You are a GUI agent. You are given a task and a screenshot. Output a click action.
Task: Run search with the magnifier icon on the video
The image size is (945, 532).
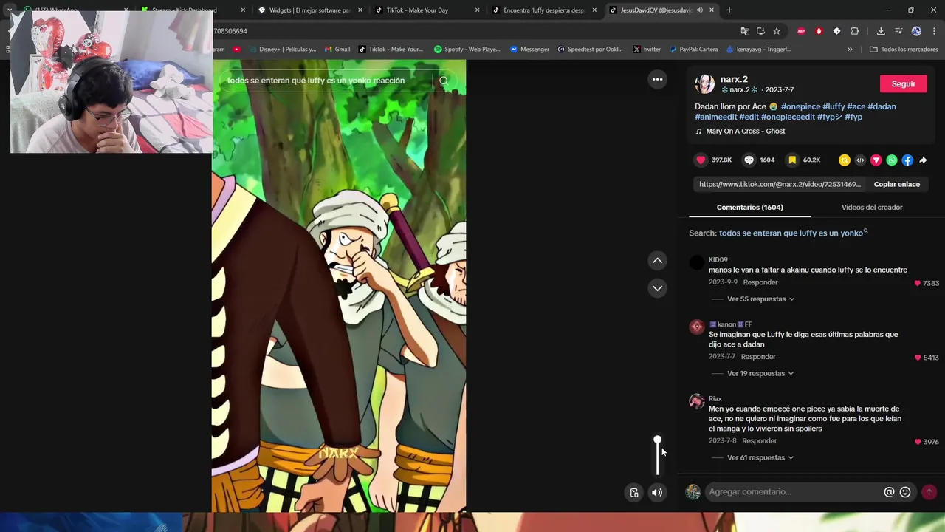pyautogui.click(x=444, y=81)
